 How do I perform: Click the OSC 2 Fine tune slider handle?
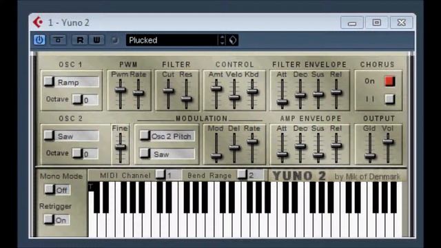click(x=121, y=147)
